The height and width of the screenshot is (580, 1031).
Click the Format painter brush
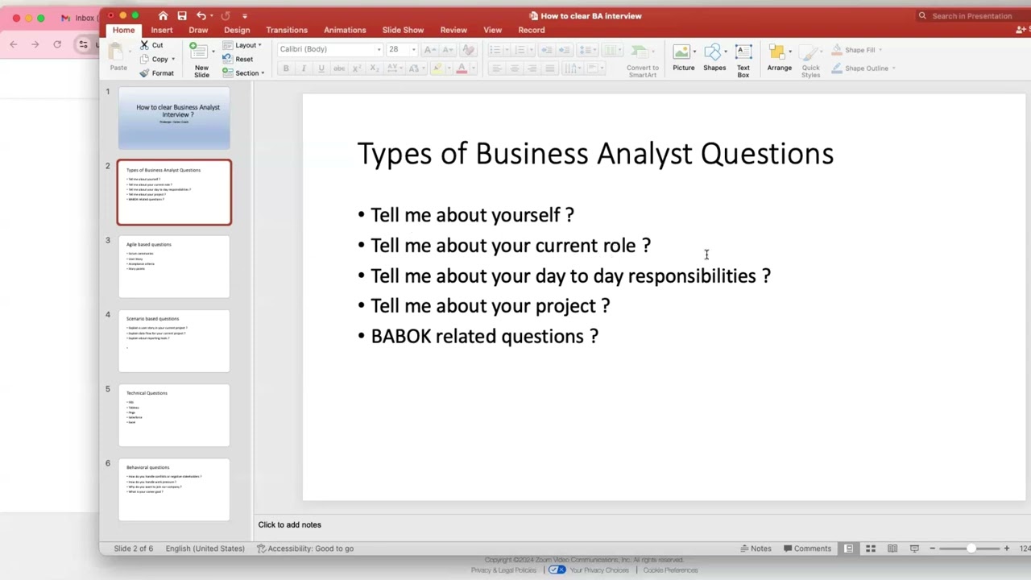tap(156, 73)
